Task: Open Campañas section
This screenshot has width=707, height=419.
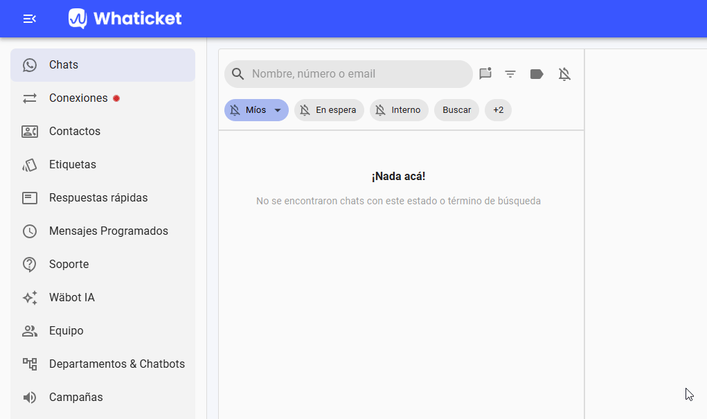Action: click(x=102, y=398)
